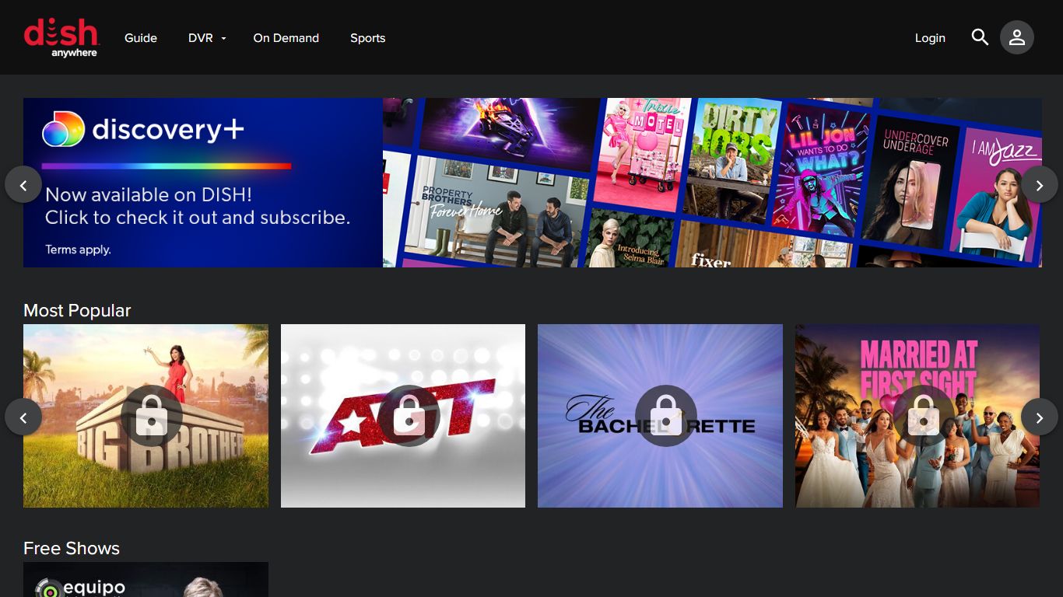Show previous Most Popular shows
Image resolution: width=1063 pixels, height=597 pixels.
23,417
